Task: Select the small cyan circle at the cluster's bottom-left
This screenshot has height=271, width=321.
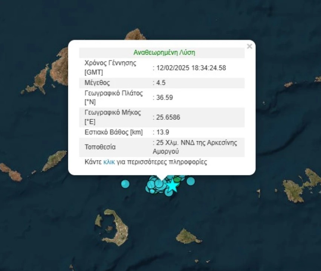Action: [x=152, y=191]
